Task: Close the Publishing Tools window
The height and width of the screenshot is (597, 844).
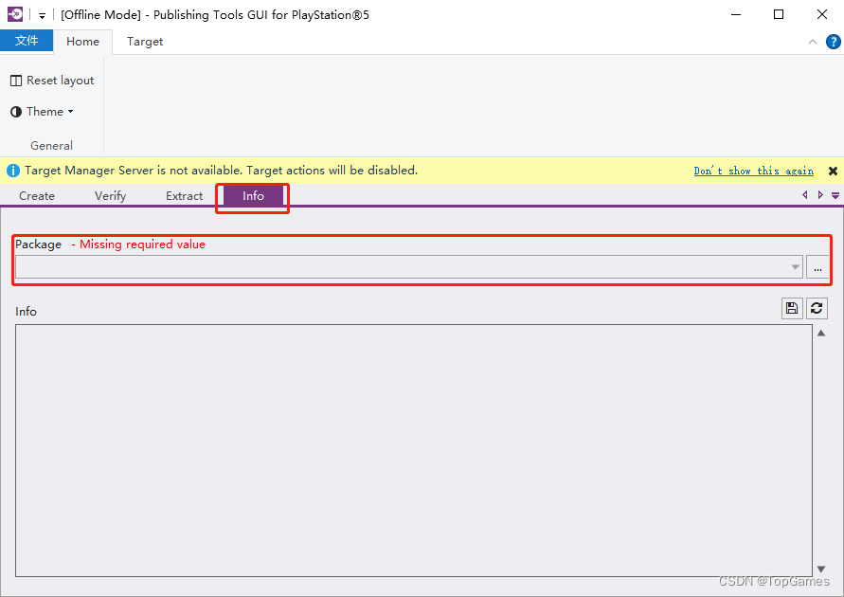Action: click(822, 14)
